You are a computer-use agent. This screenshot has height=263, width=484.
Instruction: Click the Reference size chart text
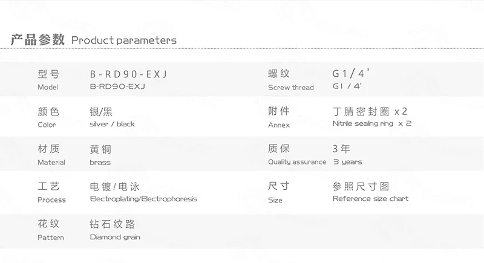[x=370, y=198]
